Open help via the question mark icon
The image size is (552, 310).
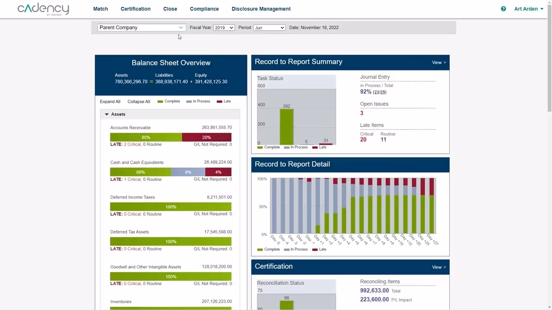(x=503, y=9)
